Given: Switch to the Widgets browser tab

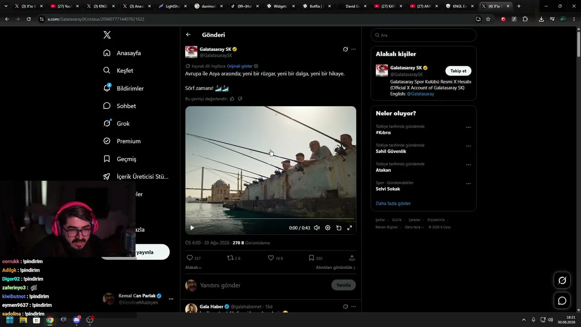Looking at the screenshot, I should (x=281, y=6).
